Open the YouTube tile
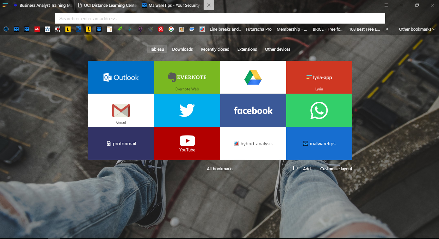The width and height of the screenshot is (439, 239). pos(187,143)
